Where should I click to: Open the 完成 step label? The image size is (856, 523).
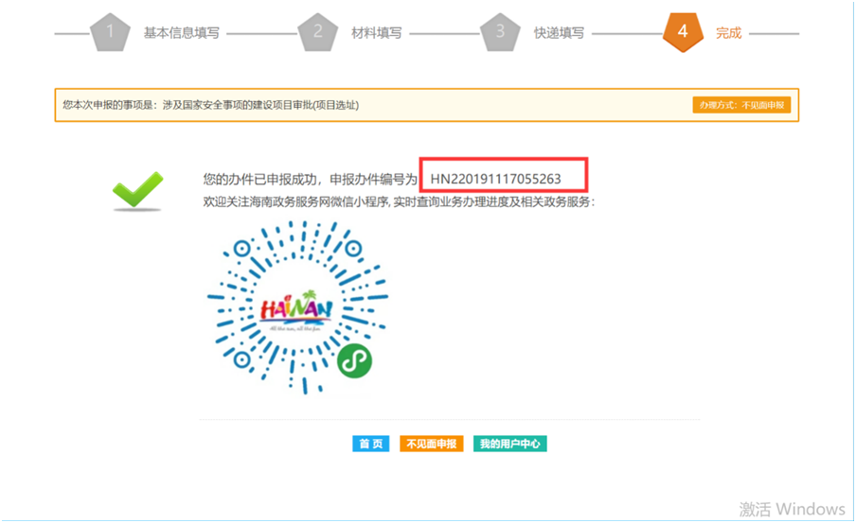coord(729,33)
